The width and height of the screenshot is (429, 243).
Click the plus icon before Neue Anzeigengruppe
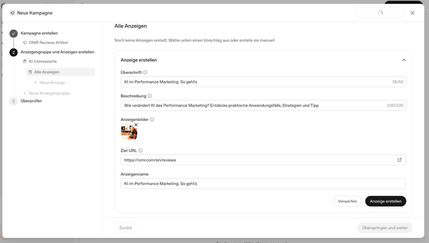pyautogui.click(x=25, y=93)
